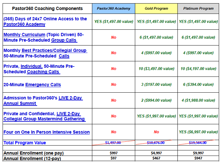Open Best Practices/Collegial Group link
222x163 pixels.
pos(54,50)
